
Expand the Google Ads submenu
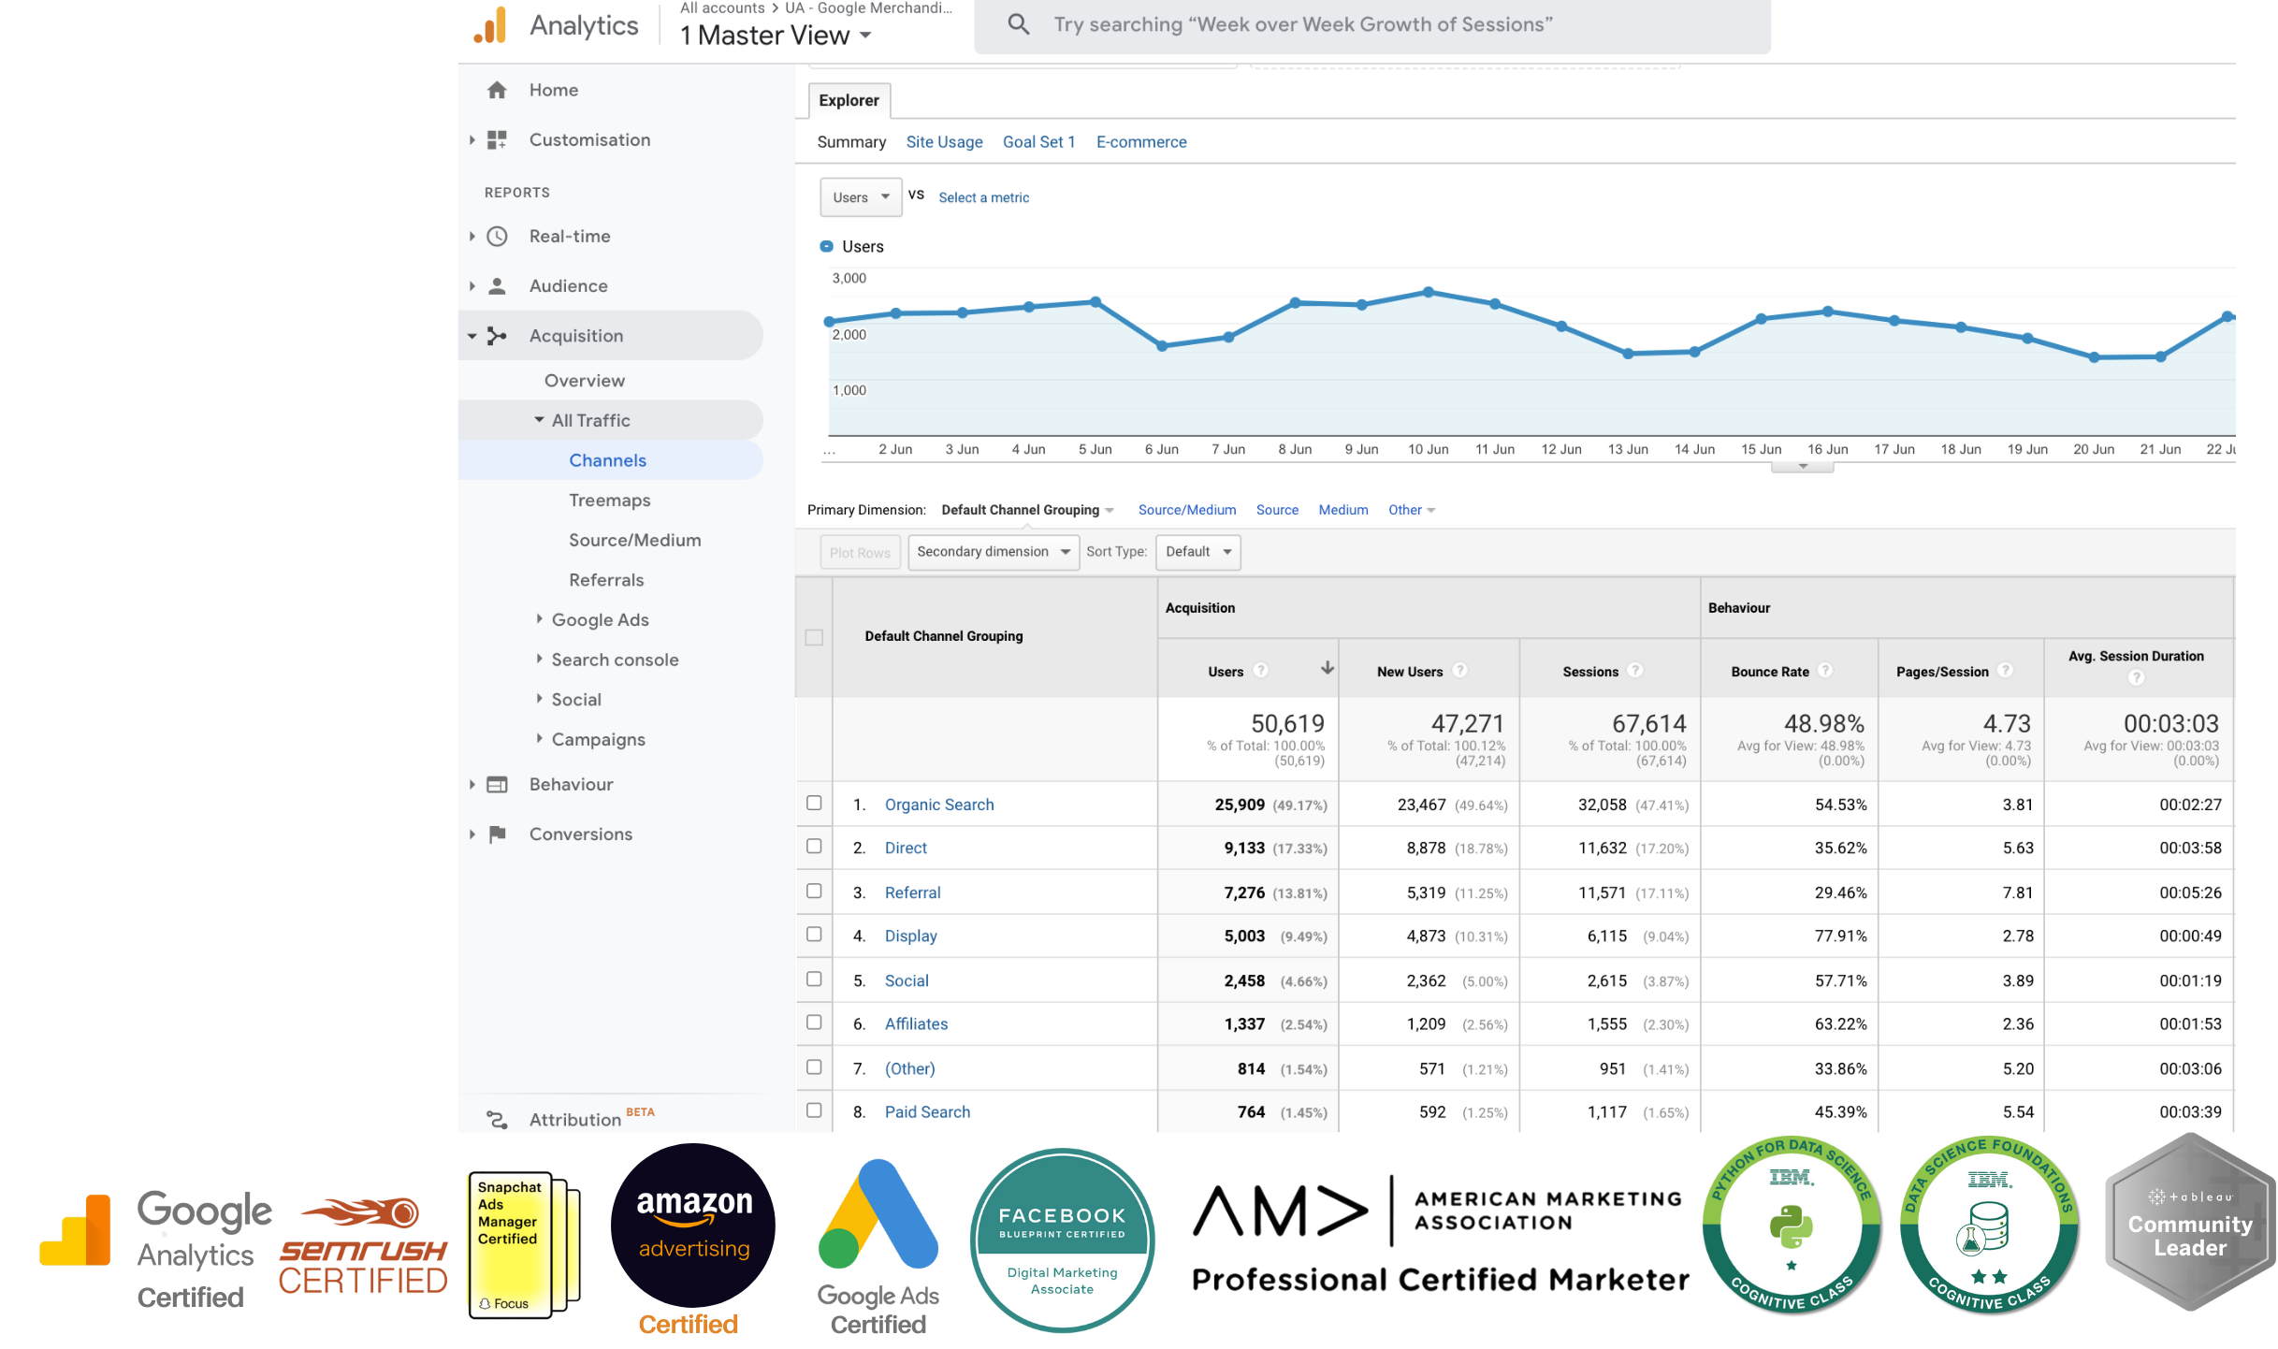[539, 618]
